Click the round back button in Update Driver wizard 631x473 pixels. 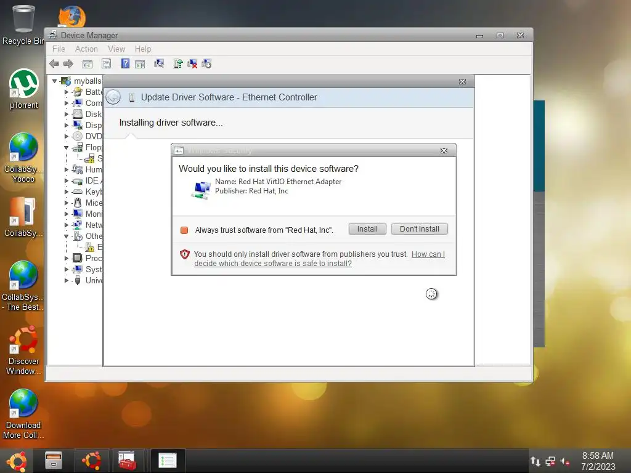point(113,97)
